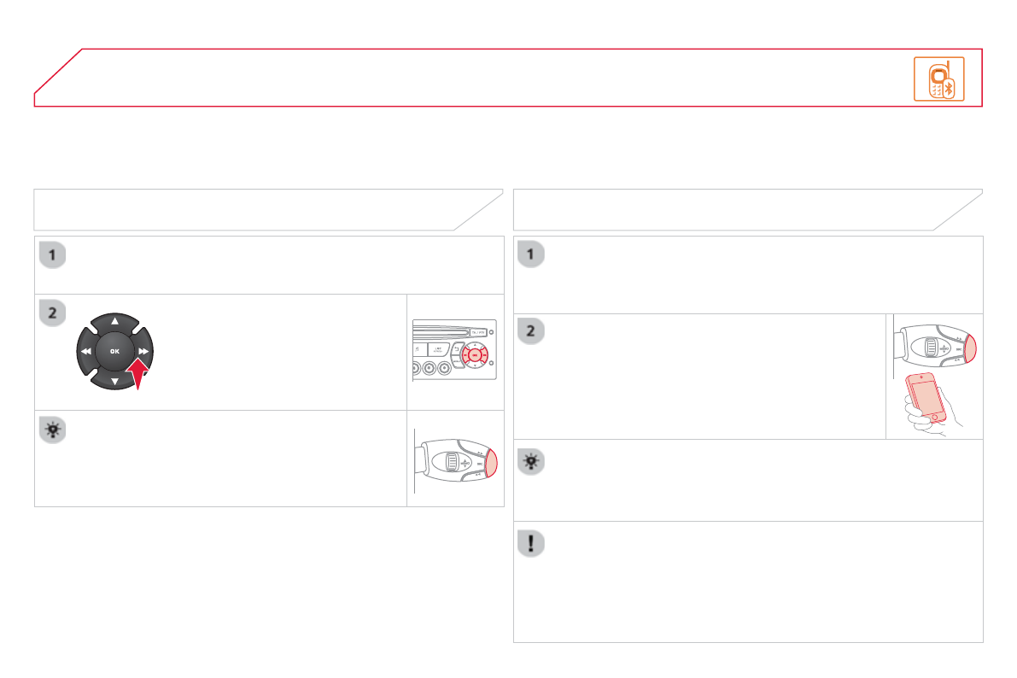Click the step 1 badge in left panel
The image size is (1017, 678).
point(53,255)
